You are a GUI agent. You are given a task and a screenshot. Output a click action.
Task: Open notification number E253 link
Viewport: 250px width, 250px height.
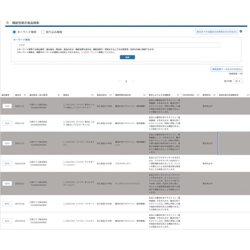click(7, 143)
